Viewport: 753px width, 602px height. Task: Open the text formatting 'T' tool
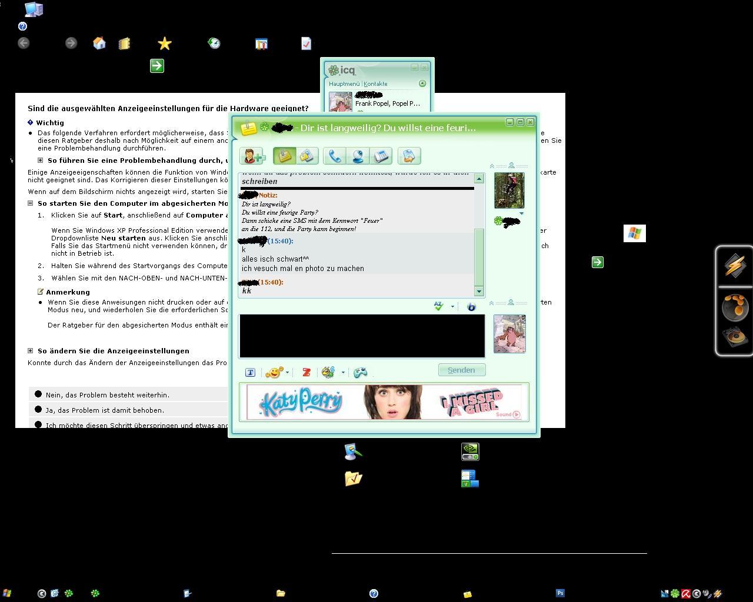(250, 373)
